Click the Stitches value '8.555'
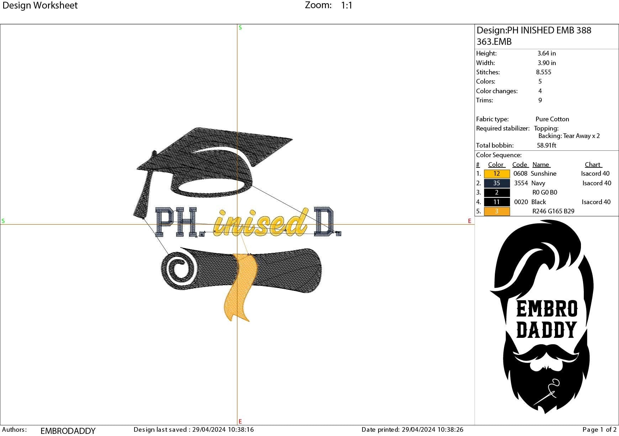 click(x=544, y=72)
